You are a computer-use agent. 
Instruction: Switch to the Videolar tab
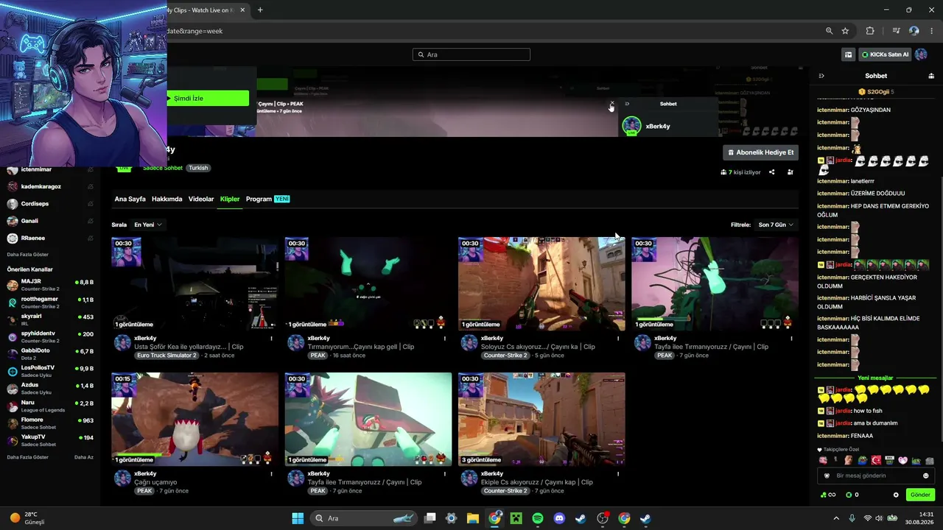(201, 199)
